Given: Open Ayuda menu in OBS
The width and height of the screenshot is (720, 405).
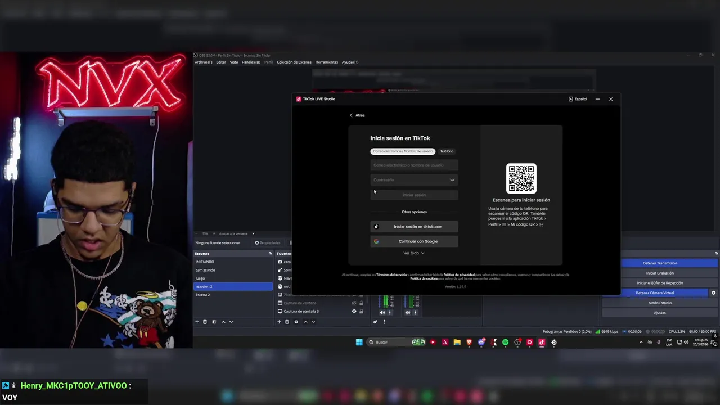Looking at the screenshot, I should click(350, 62).
